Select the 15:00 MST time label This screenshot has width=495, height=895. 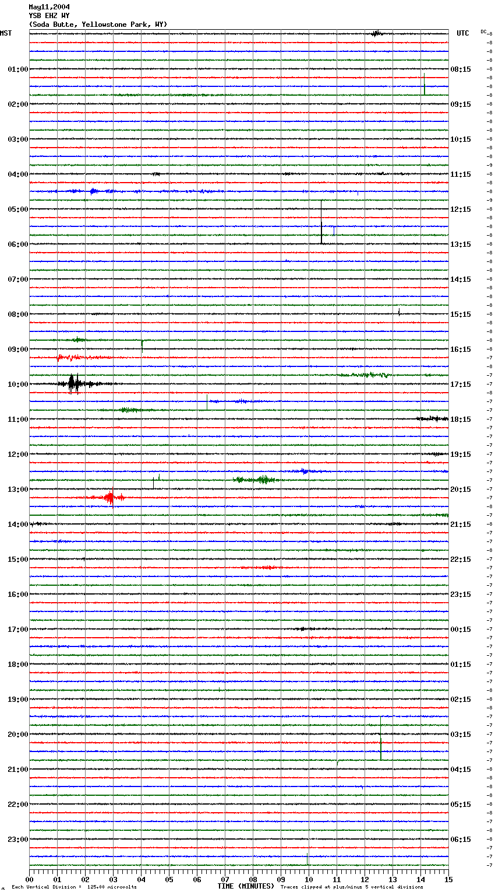click(18, 560)
